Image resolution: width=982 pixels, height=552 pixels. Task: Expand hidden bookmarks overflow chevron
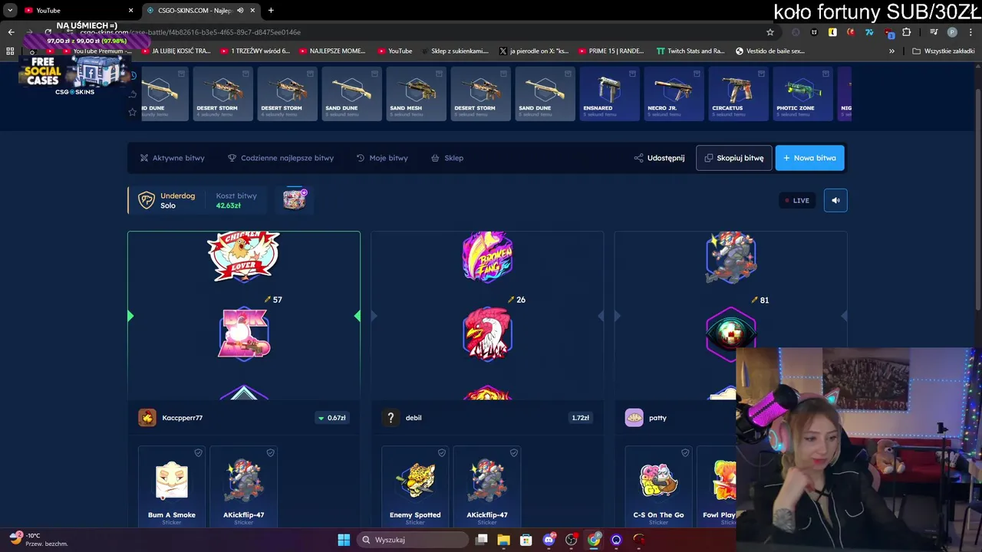(891, 51)
